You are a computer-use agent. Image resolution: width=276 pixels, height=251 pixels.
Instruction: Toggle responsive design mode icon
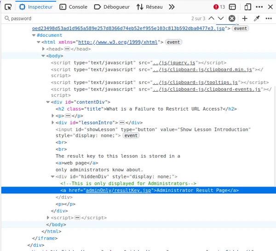(x=247, y=7)
